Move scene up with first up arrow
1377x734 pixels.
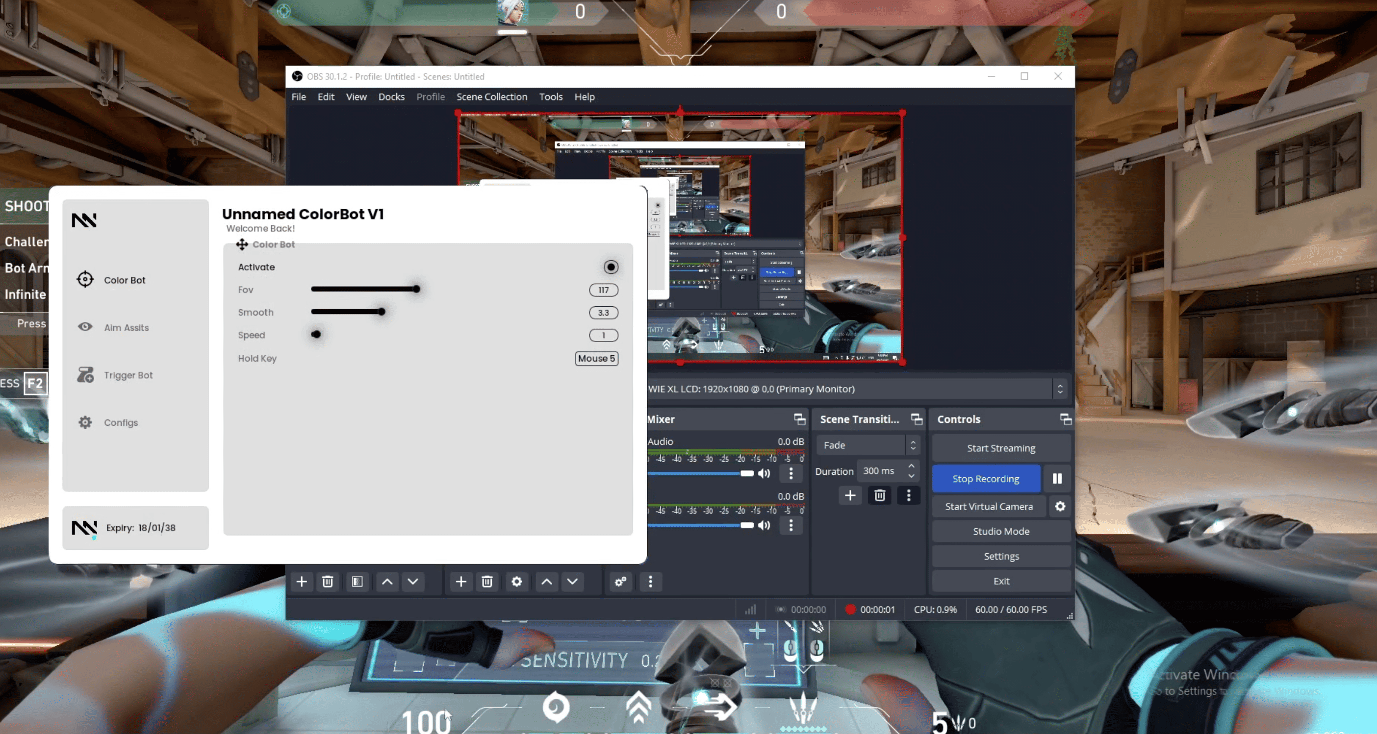(x=387, y=581)
